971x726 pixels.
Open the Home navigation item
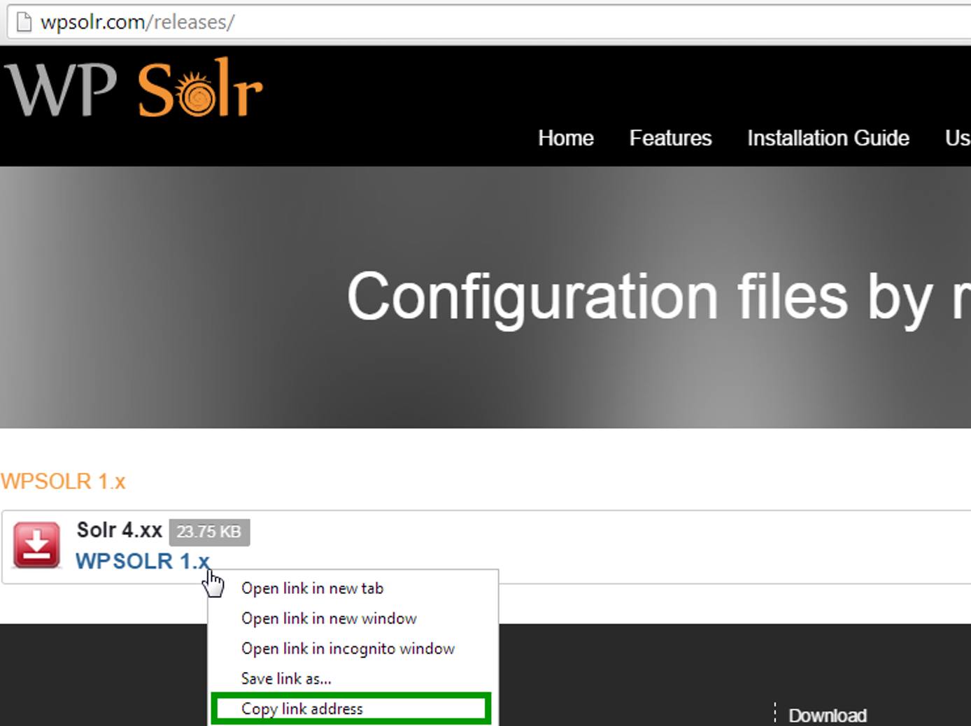click(x=565, y=138)
